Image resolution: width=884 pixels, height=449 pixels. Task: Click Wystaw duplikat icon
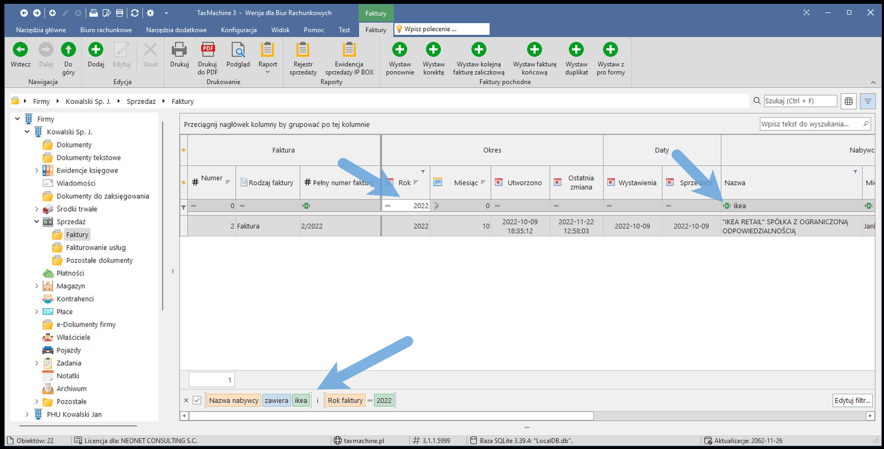click(576, 50)
